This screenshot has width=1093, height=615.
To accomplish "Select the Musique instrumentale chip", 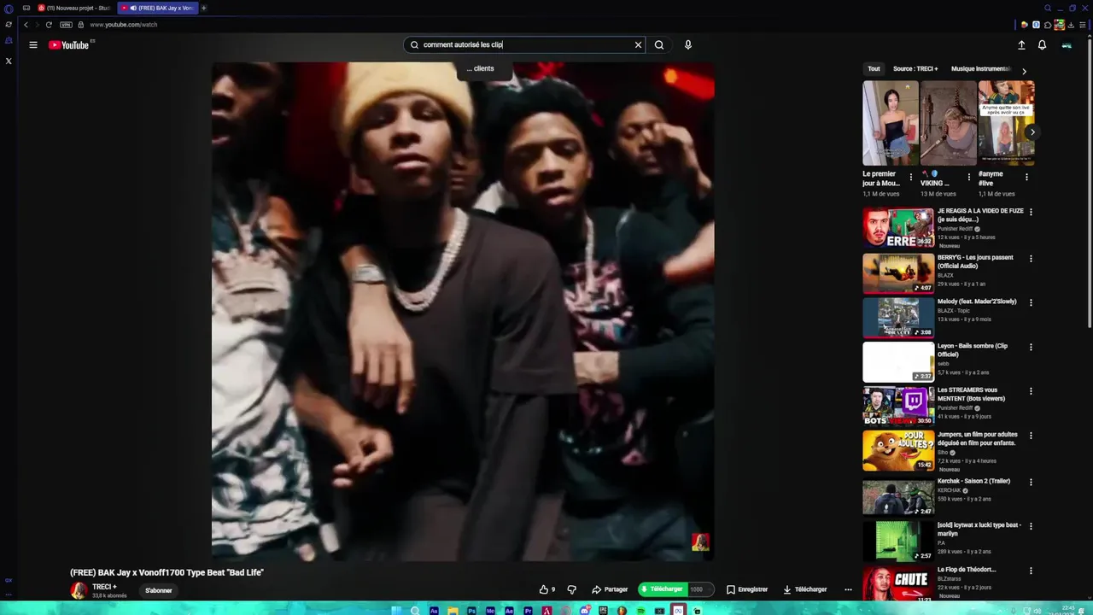I will pos(980,69).
